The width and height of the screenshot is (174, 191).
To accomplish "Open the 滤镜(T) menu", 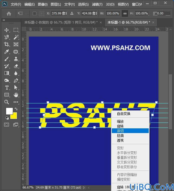I will 97,4.
